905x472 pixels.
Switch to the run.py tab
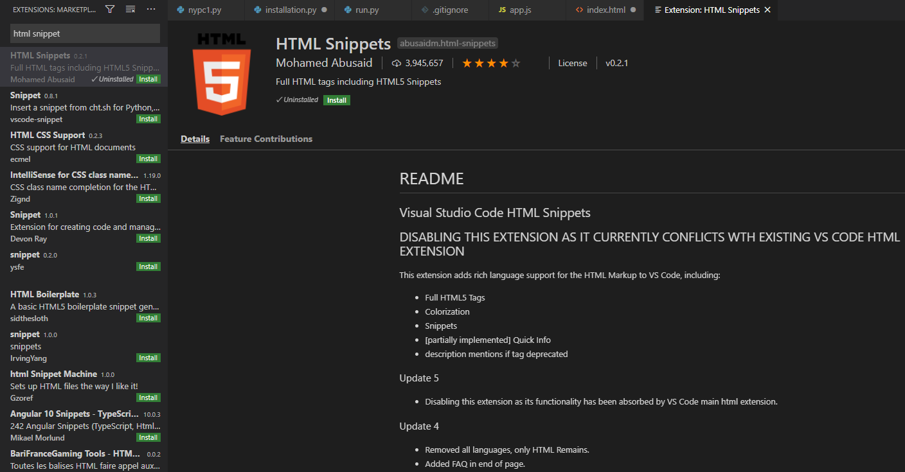373,10
